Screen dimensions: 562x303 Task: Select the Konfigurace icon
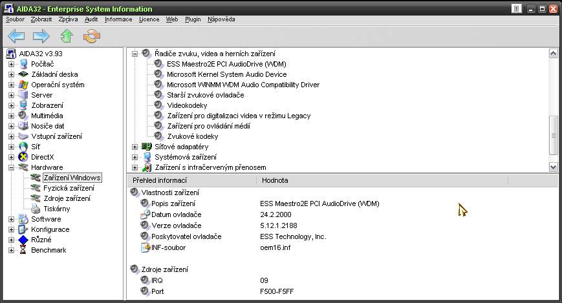(23, 229)
